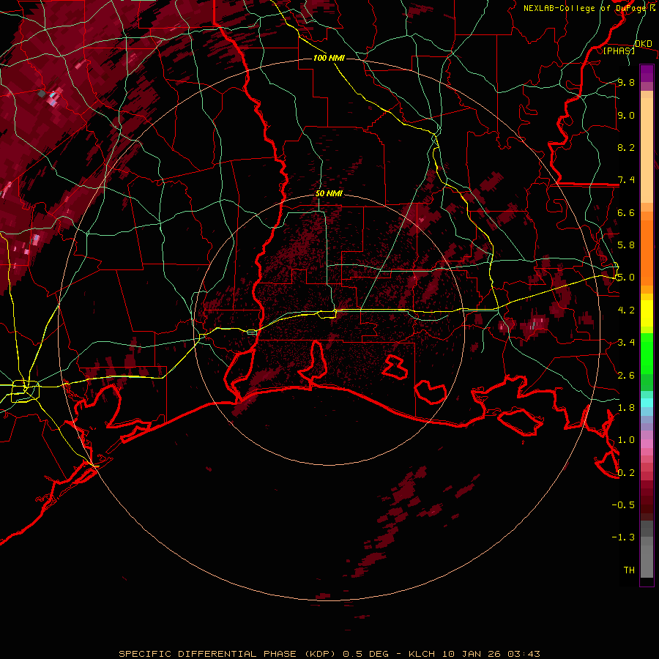Pick the pale peach legend swatch near 8.2
659x659 pixels.
coord(647,152)
